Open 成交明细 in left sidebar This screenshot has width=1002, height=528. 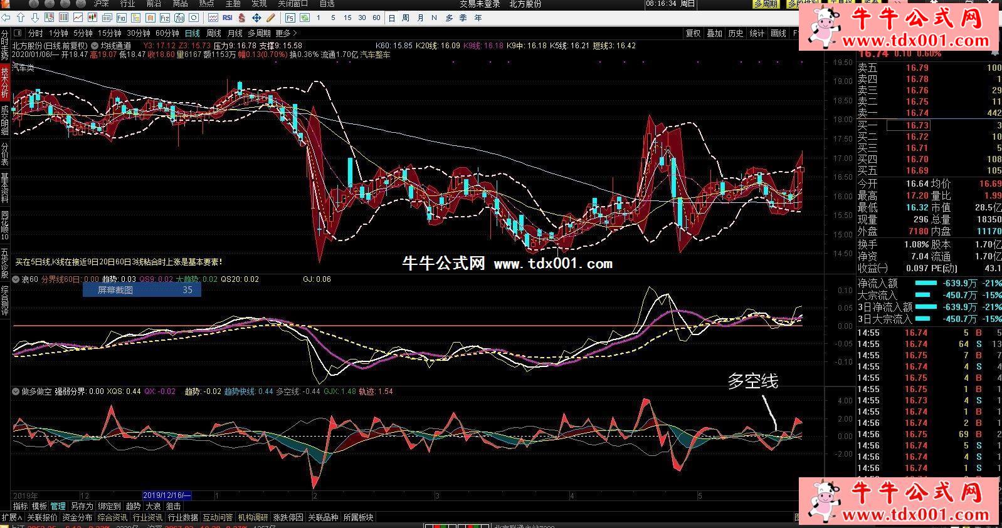tap(5, 120)
